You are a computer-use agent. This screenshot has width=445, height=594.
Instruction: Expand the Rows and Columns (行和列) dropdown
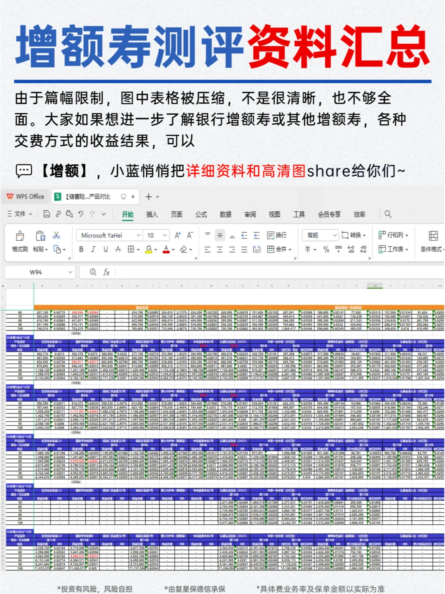pos(407,235)
